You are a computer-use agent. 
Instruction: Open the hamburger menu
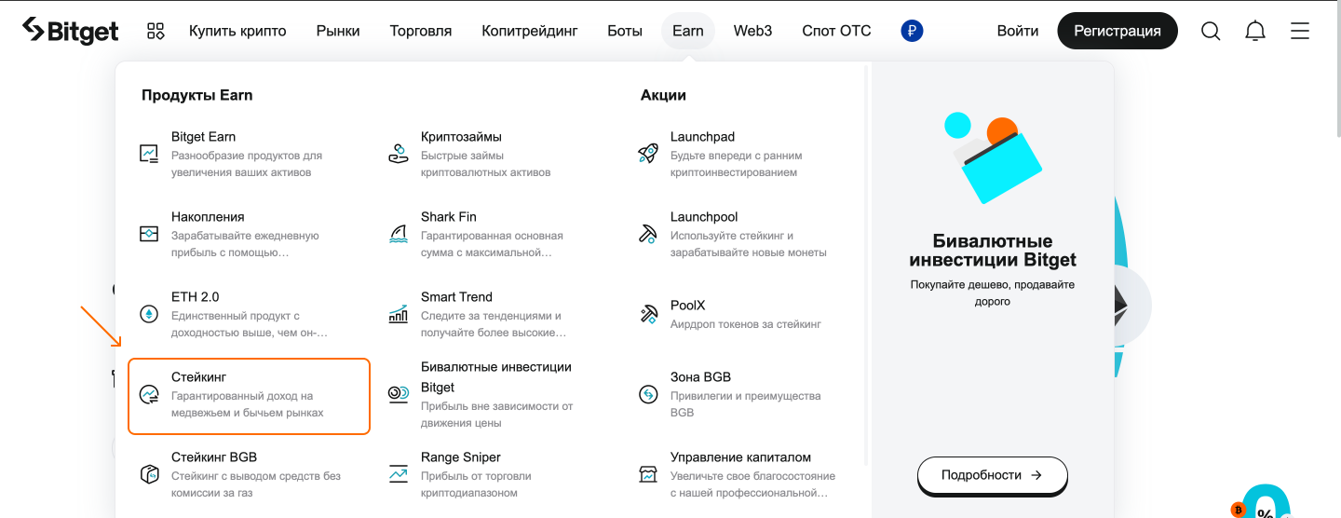coord(1300,31)
